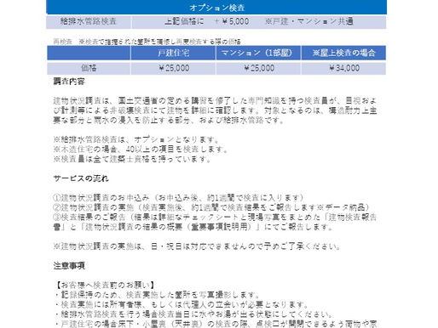The width and height of the screenshot is (438, 328).
Task: Click the line 給排水管路検査を行う場合検査当日
Action: (x=194, y=314)
